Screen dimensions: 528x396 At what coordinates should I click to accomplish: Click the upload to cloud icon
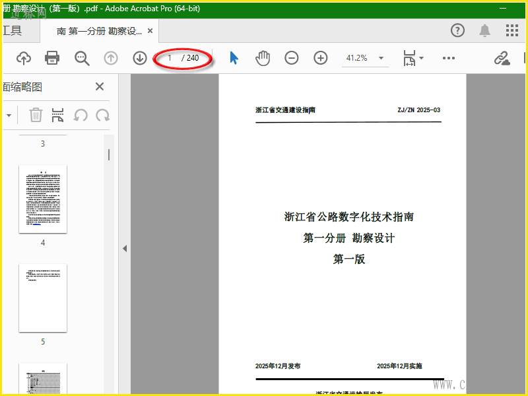24,58
